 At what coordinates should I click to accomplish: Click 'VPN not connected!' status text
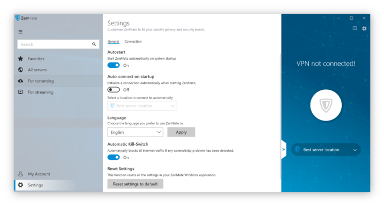tap(326, 64)
